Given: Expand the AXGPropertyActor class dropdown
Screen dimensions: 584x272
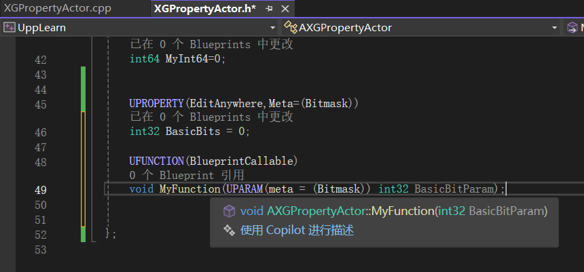Looking at the screenshot, I should pos(554,28).
